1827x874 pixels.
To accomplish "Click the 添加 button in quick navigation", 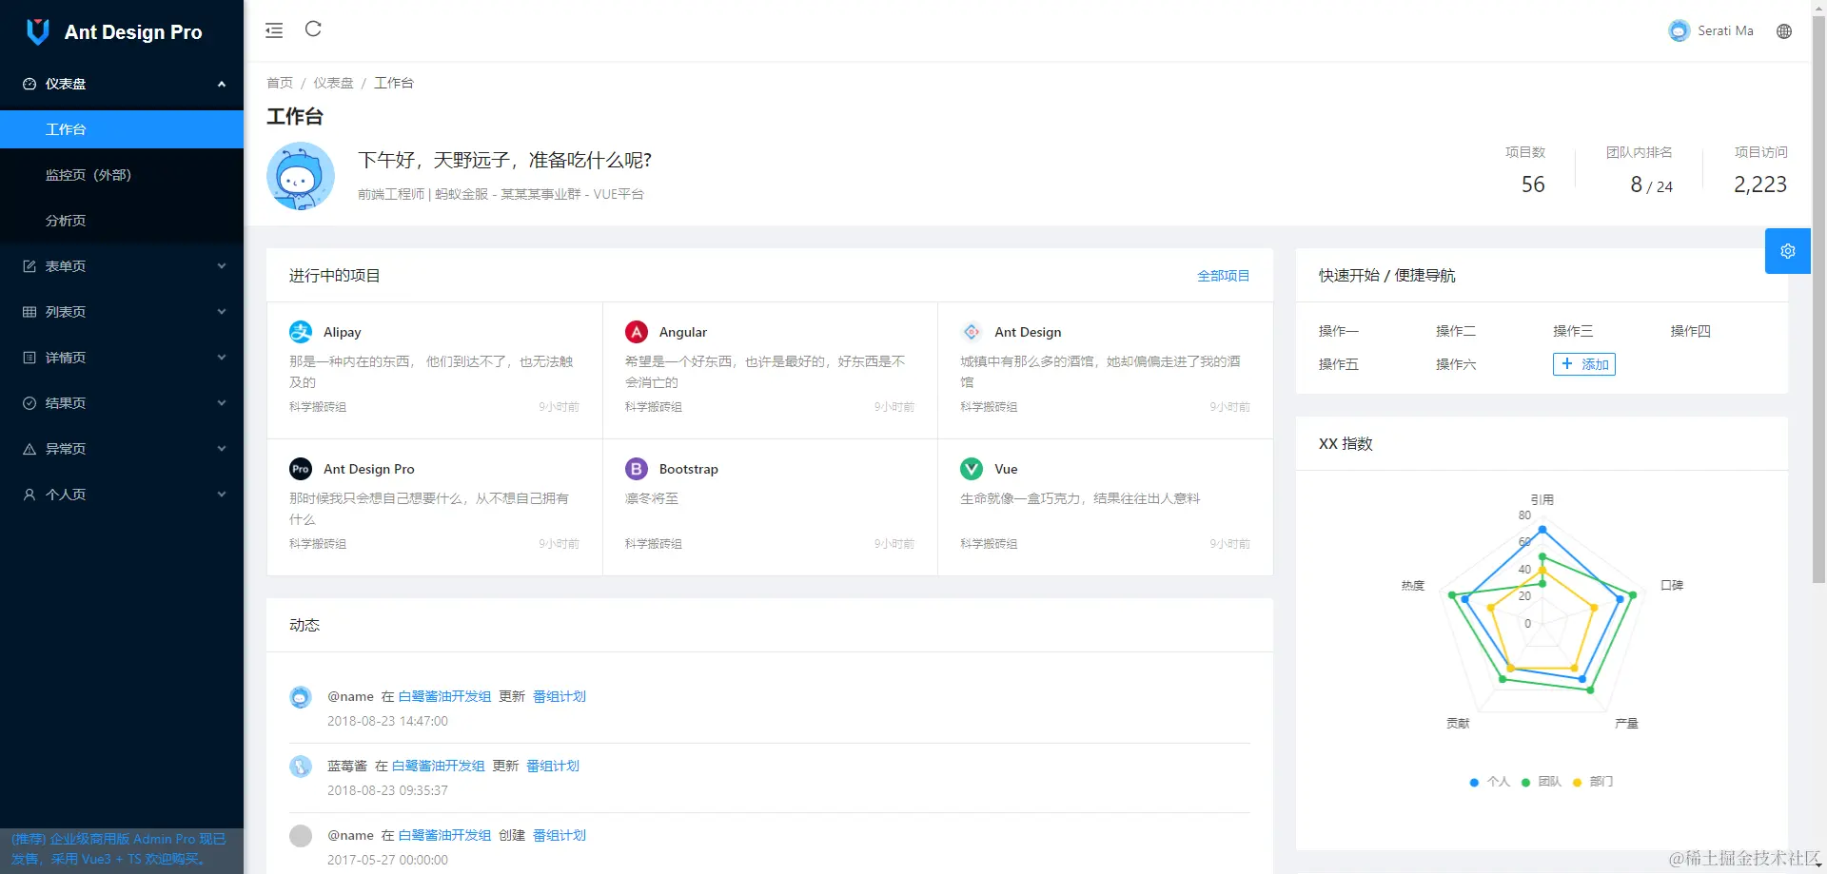I will pyautogui.click(x=1584, y=364).
